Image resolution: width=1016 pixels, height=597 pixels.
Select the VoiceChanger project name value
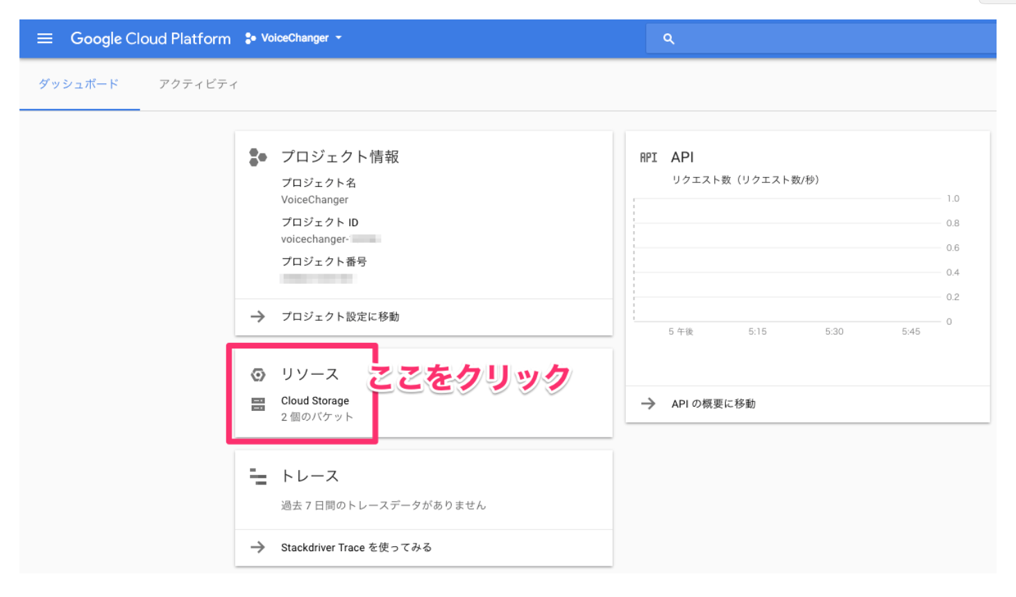314,200
